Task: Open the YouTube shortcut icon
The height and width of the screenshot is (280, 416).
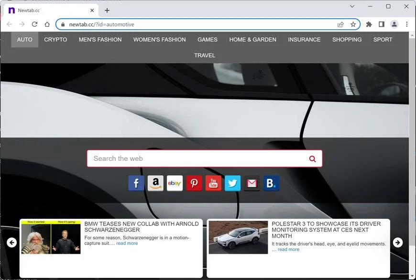Action: (213, 183)
